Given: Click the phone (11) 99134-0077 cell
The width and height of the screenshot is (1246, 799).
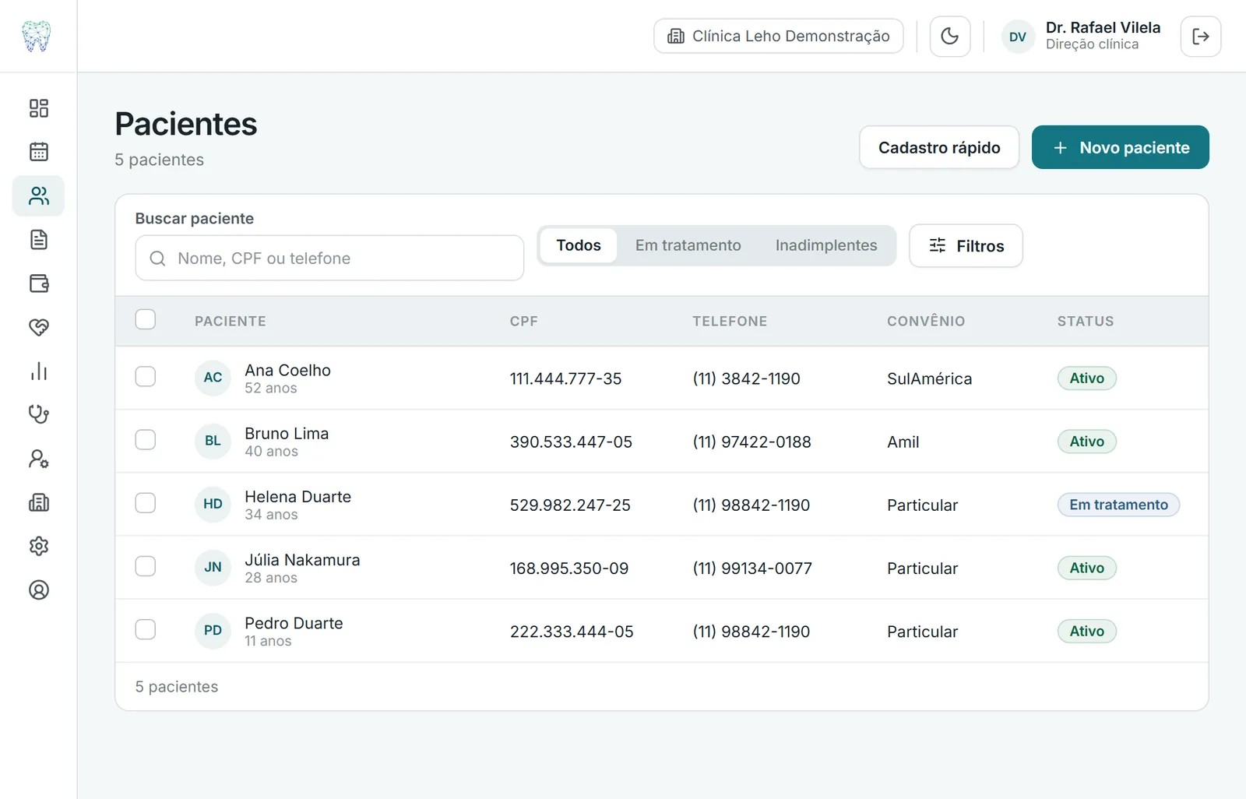Looking at the screenshot, I should (752, 568).
